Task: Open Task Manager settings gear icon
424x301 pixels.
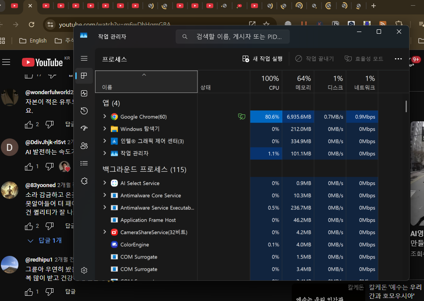Action: 84,270
